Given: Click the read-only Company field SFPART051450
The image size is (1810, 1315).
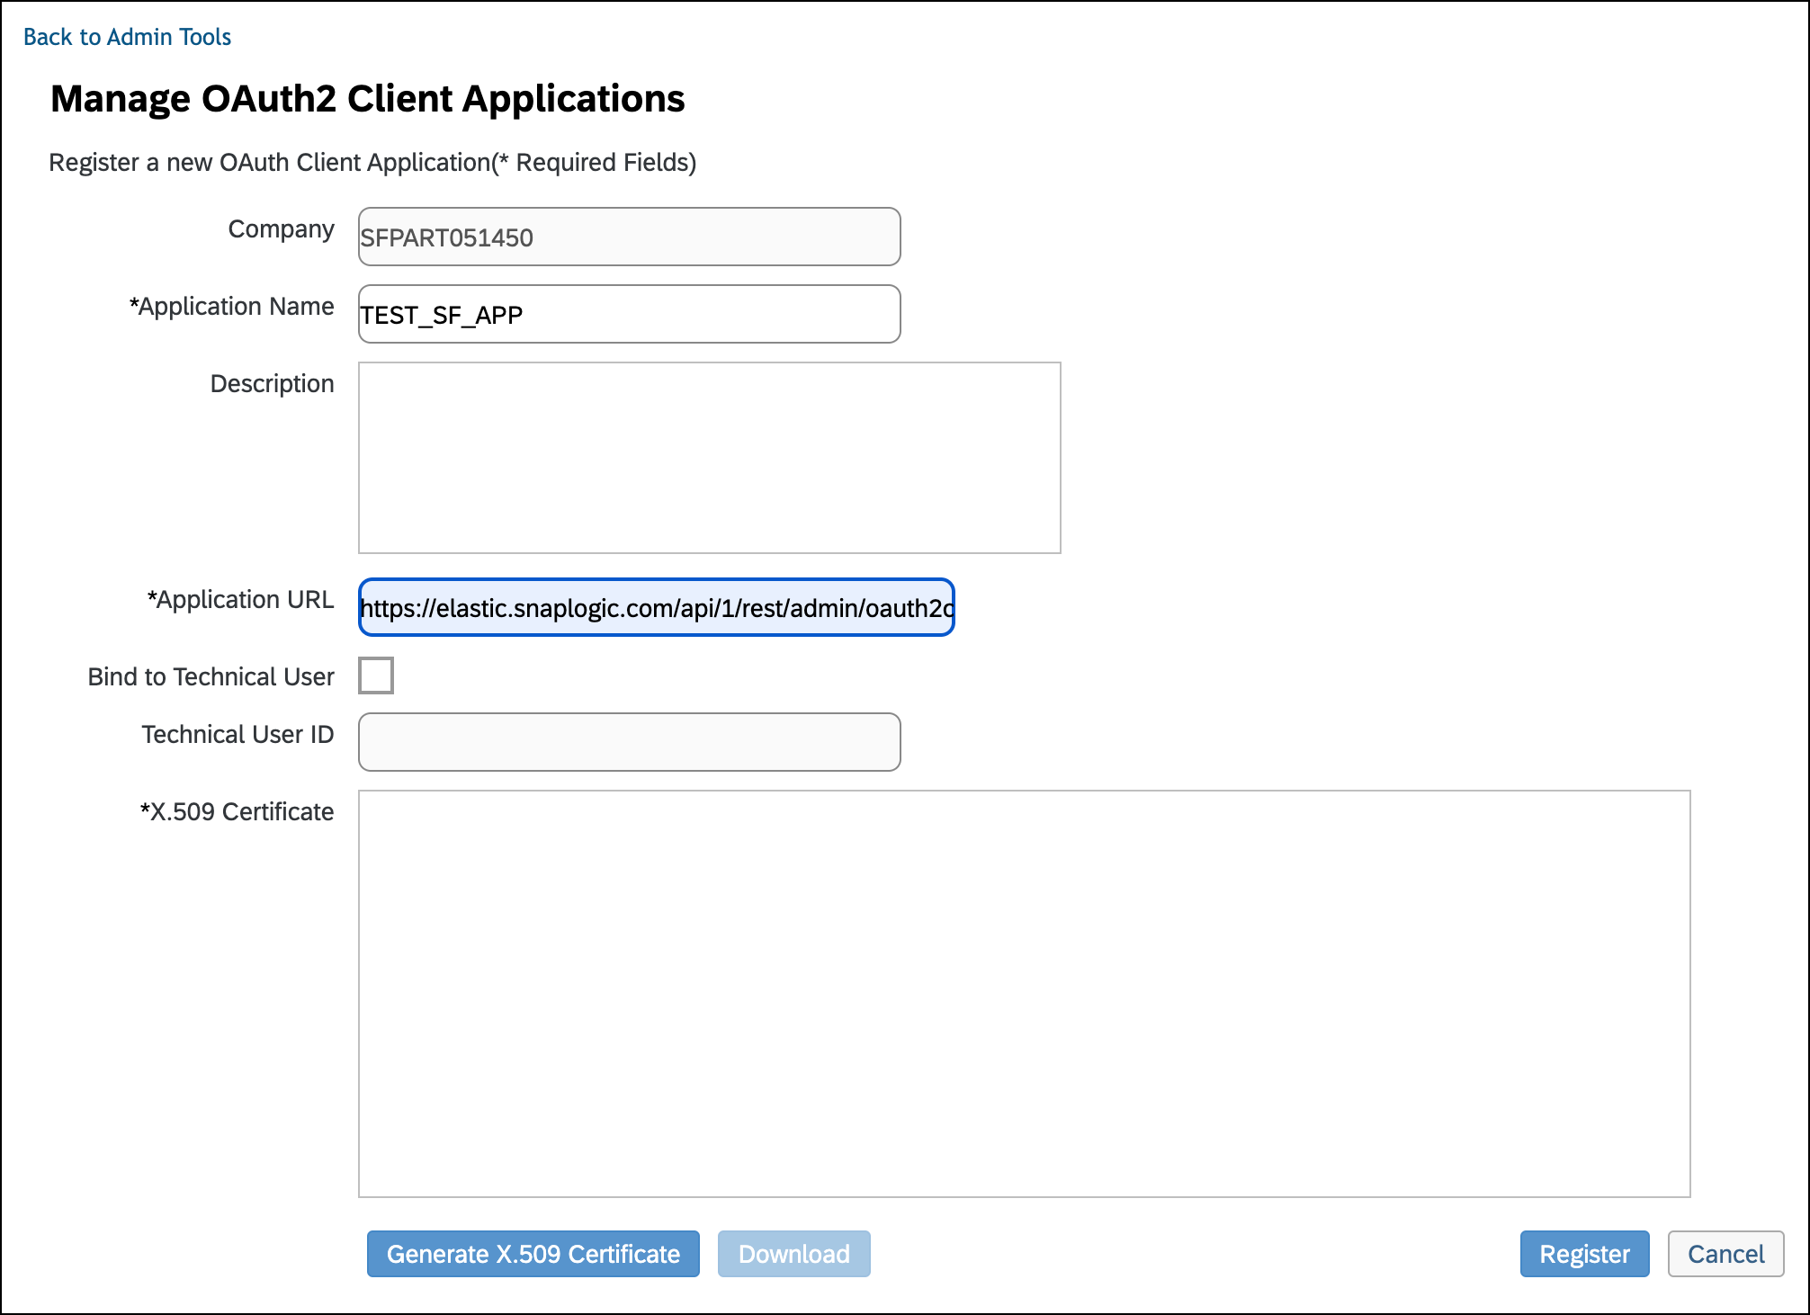Looking at the screenshot, I should [x=629, y=237].
